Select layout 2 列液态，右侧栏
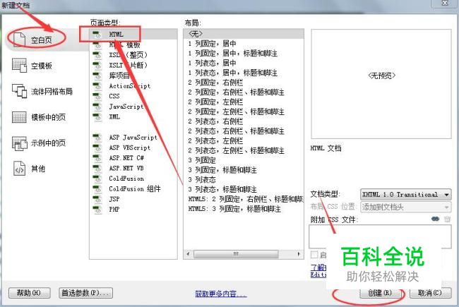 [x=244, y=121]
